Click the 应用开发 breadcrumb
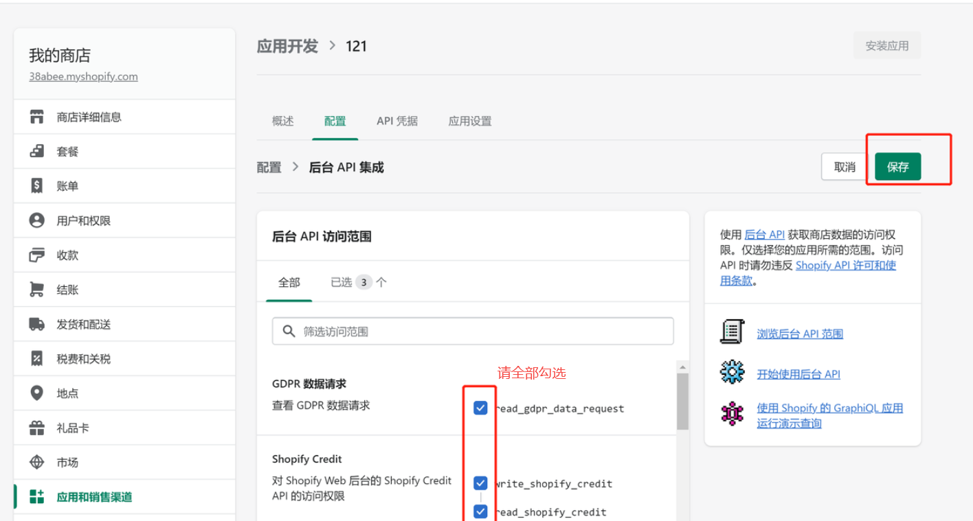Screen dimensions: 973x521 click(287, 46)
